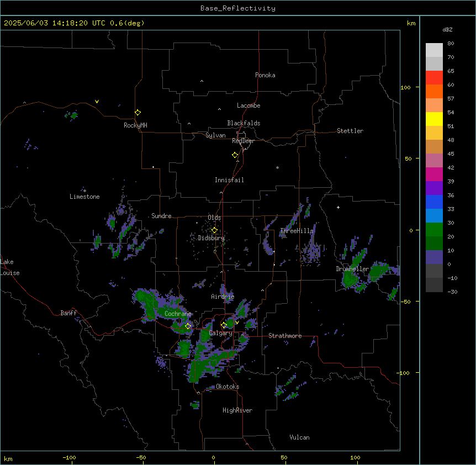Click the white asterisk east of Innisfail
476x465 pixels.
277,167
